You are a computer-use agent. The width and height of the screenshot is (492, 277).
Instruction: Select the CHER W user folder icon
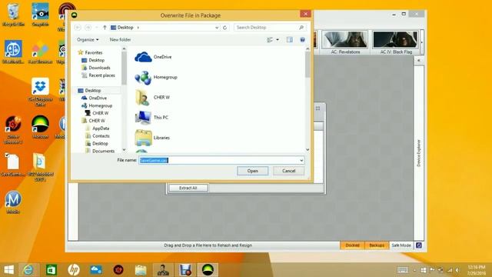[x=143, y=98]
